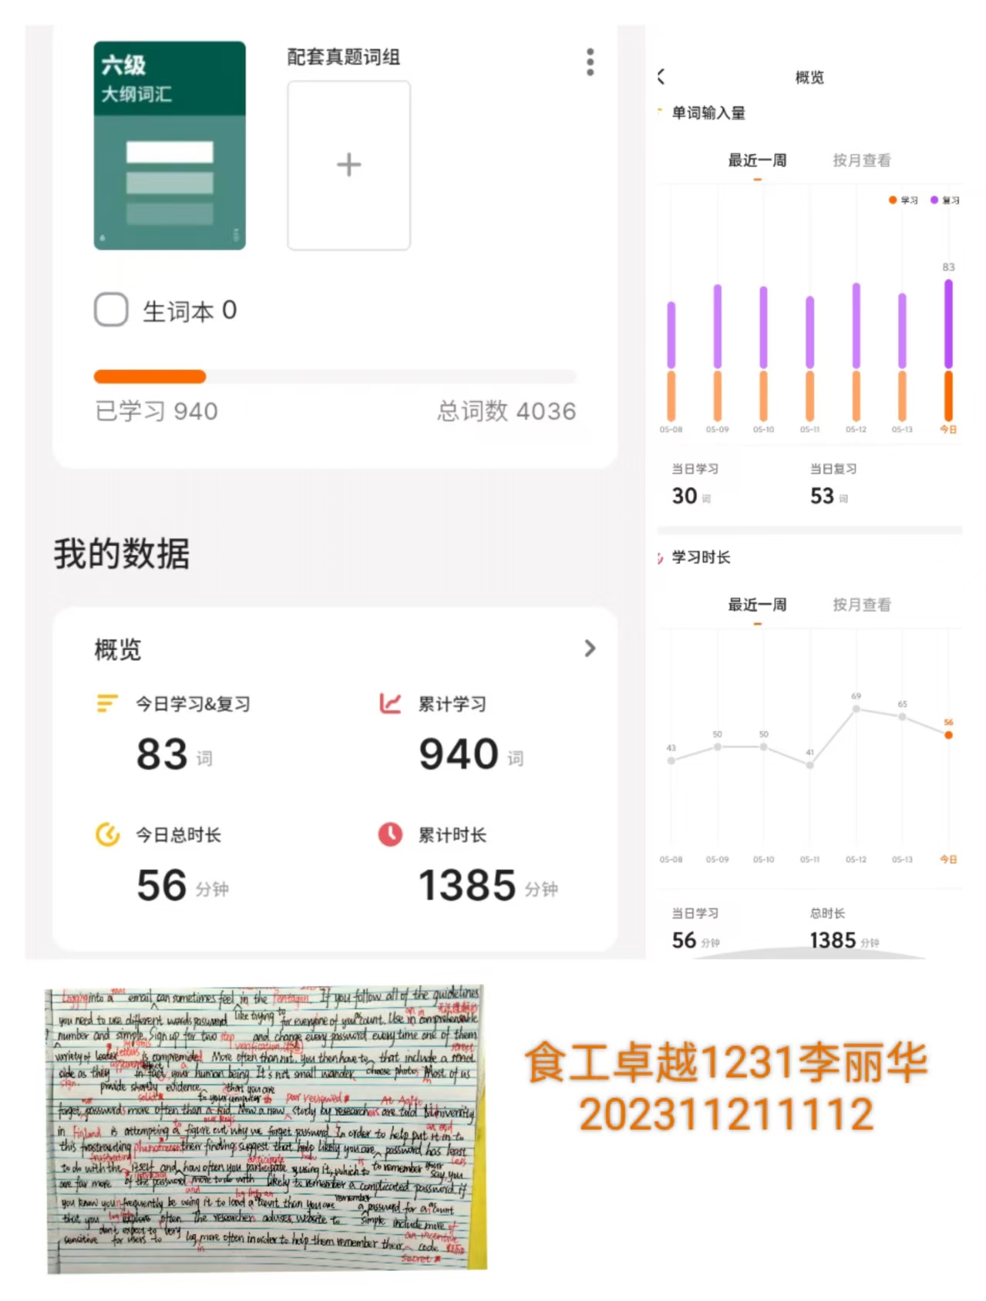Toggle the purple 复习 legend dot

tap(934, 200)
